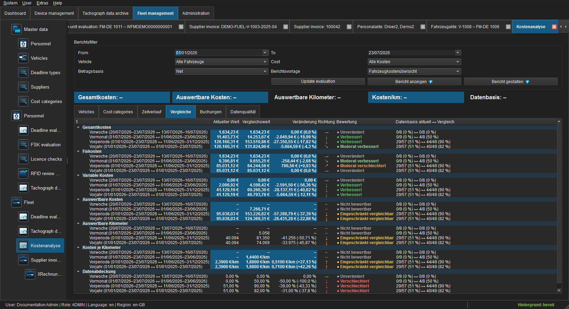Open the Suppliers sidebar icon
This screenshot has height=309, width=569.
(x=23, y=87)
